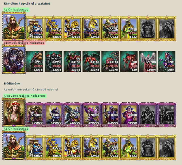Select the purple creature unit with 5209
The height and width of the screenshot is (165, 182).
tap(166, 62)
